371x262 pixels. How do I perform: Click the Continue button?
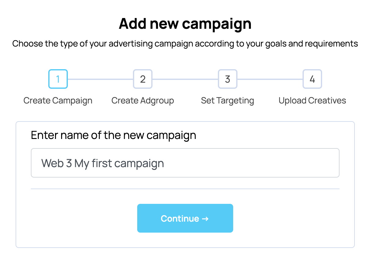[x=185, y=218]
